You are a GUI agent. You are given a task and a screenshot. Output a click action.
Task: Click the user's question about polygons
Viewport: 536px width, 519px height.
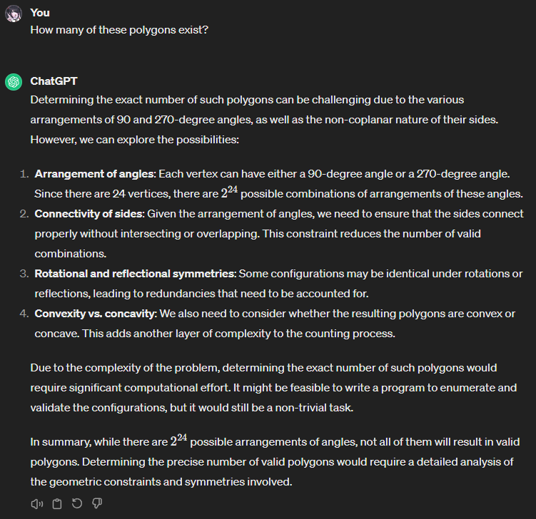coord(119,31)
